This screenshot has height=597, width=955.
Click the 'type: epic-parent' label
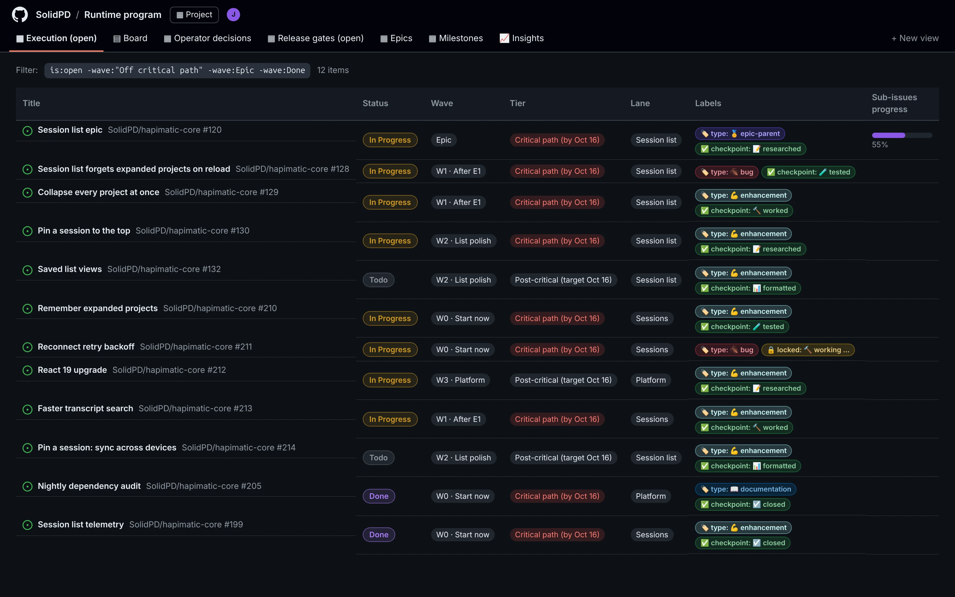tap(740, 134)
